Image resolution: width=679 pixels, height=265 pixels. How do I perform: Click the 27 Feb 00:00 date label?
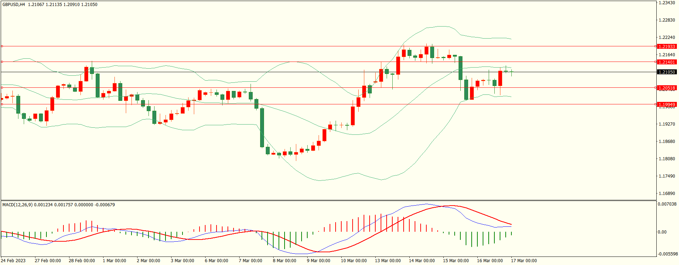[x=48, y=261]
